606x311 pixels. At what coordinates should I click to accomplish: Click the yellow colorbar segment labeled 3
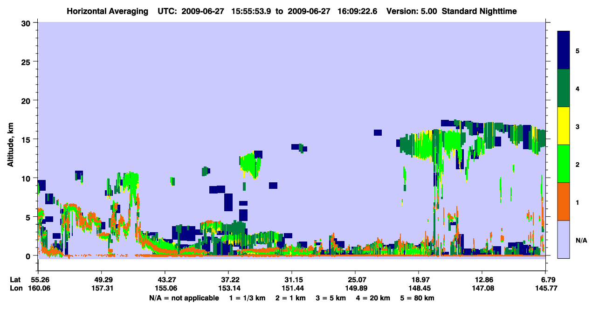(x=564, y=126)
